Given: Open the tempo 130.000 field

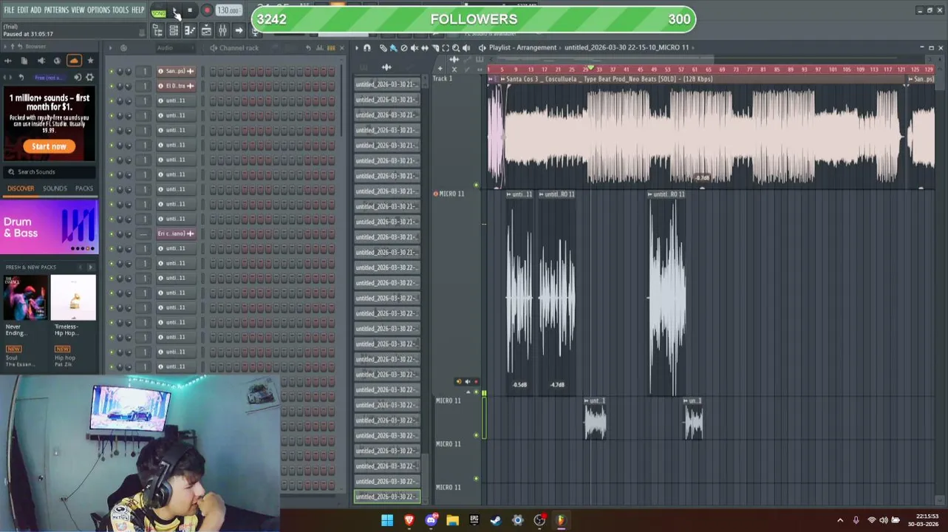Looking at the screenshot, I should tap(228, 10).
